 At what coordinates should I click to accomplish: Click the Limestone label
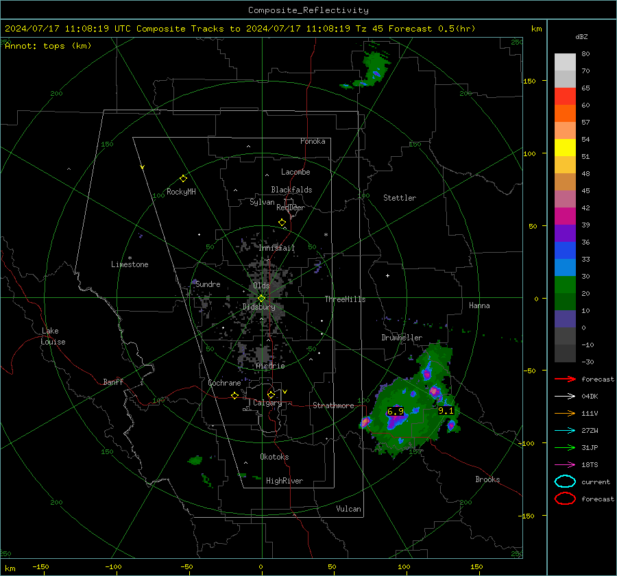click(130, 264)
